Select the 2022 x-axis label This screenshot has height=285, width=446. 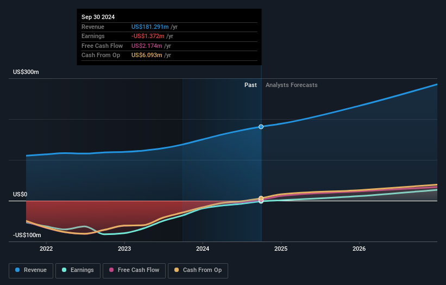pos(46,249)
